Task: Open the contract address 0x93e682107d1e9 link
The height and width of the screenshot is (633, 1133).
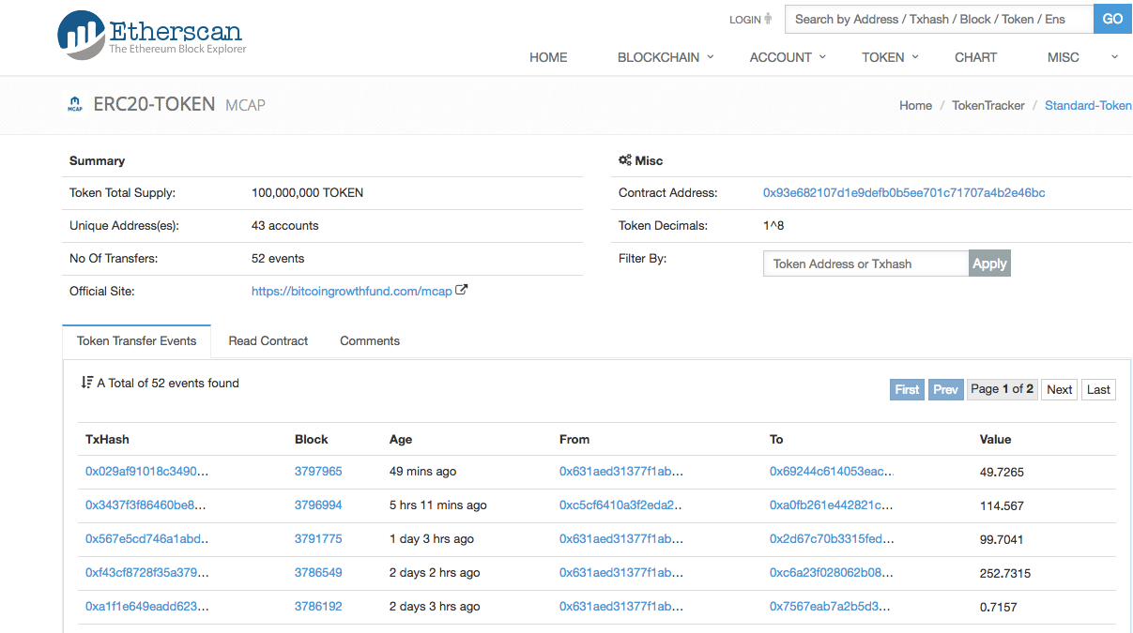Action: coord(904,193)
